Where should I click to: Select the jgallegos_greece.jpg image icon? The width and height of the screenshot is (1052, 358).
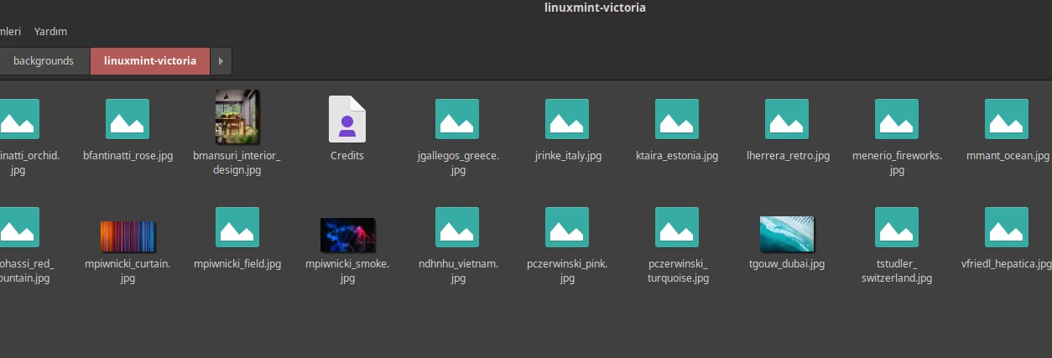click(x=457, y=119)
